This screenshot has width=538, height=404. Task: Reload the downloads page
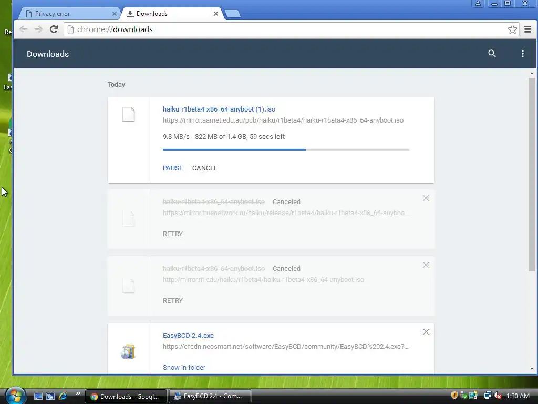point(54,29)
